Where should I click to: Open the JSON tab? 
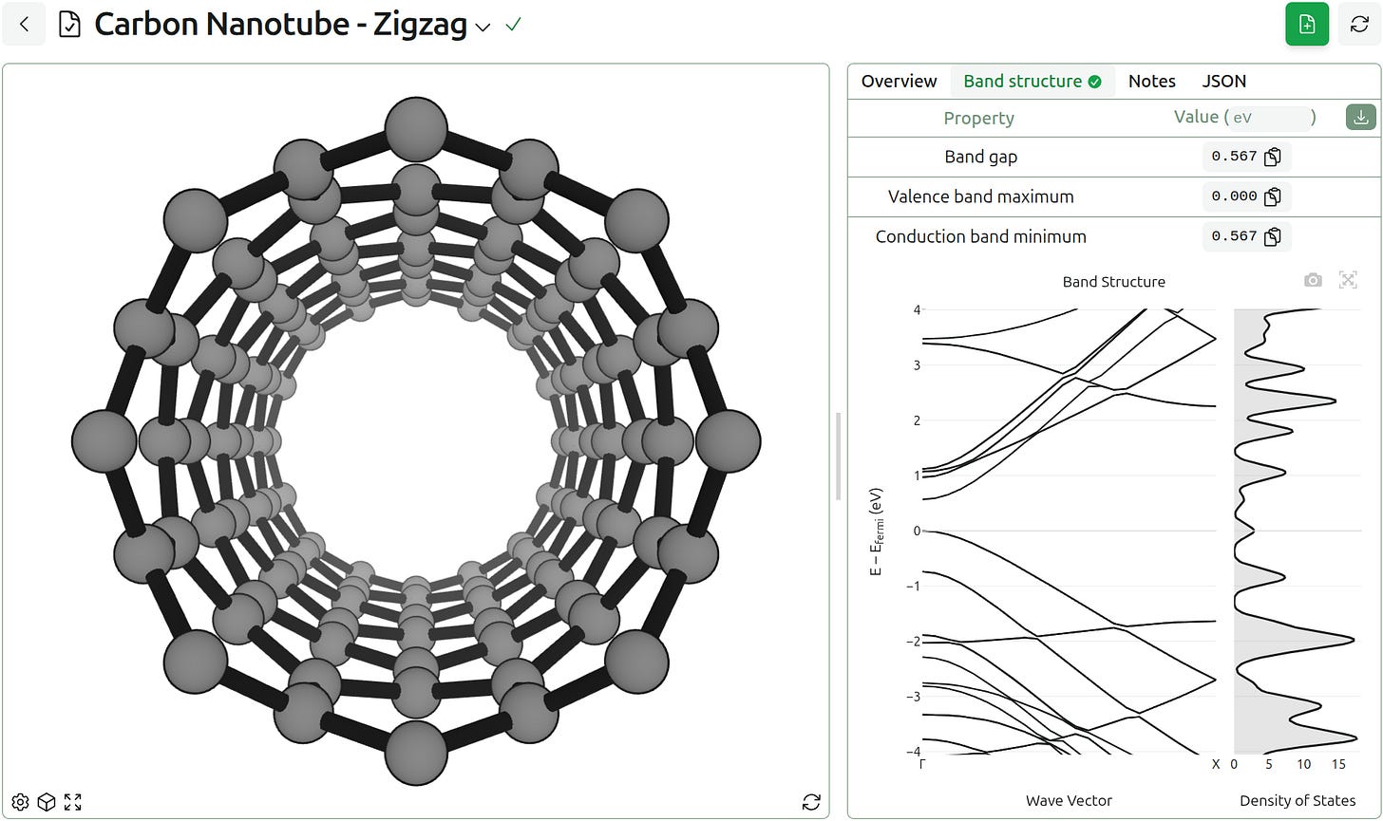(1224, 82)
